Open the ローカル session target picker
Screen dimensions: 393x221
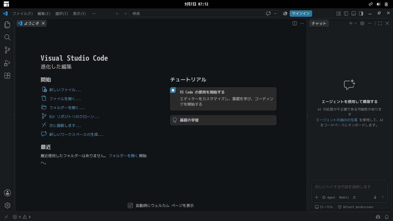tap(324, 207)
